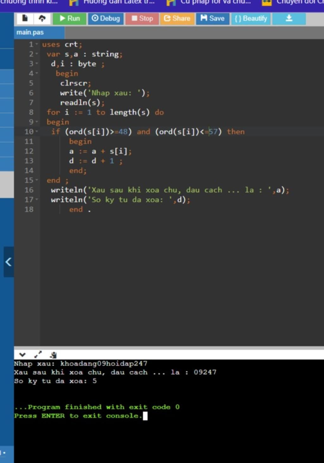Click the writeln 'So ky tu da xoa' line
This screenshot has height=463, width=324.
(121, 200)
